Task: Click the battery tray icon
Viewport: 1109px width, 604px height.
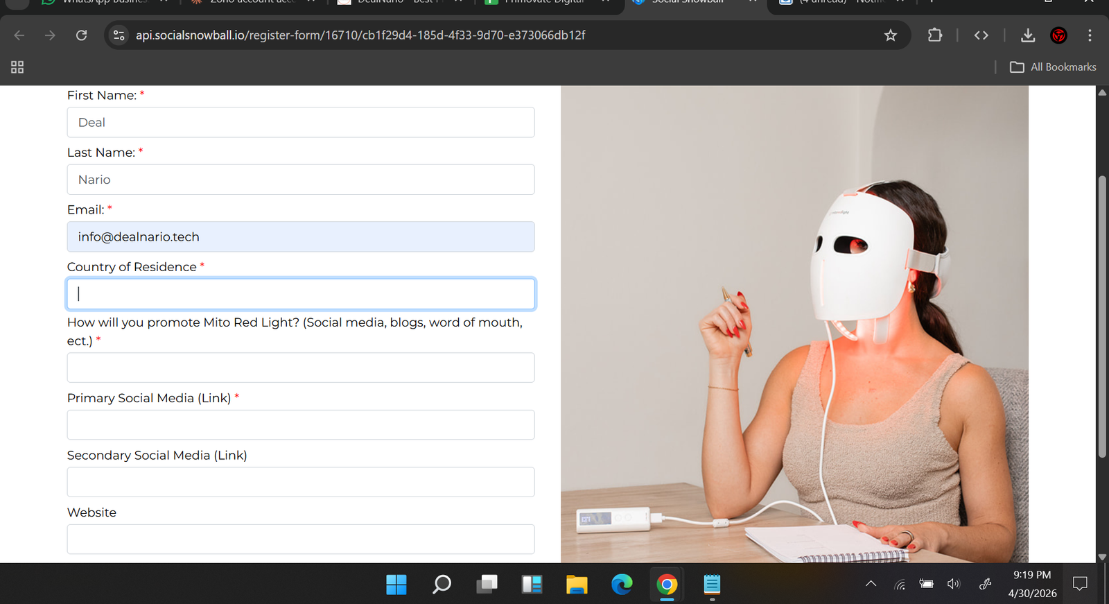Action: [926, 584]
